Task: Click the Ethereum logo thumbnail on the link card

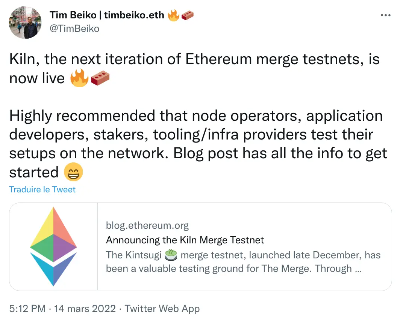Action: [x=53, y=246]
